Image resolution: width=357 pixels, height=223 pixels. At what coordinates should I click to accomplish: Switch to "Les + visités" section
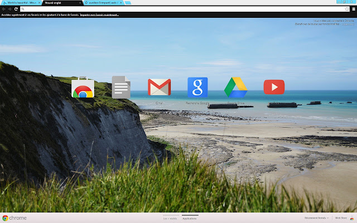pos(170,219)
